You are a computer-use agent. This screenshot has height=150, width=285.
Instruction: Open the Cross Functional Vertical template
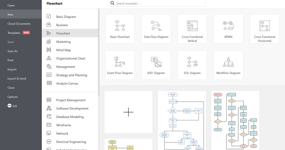(192, 29)
